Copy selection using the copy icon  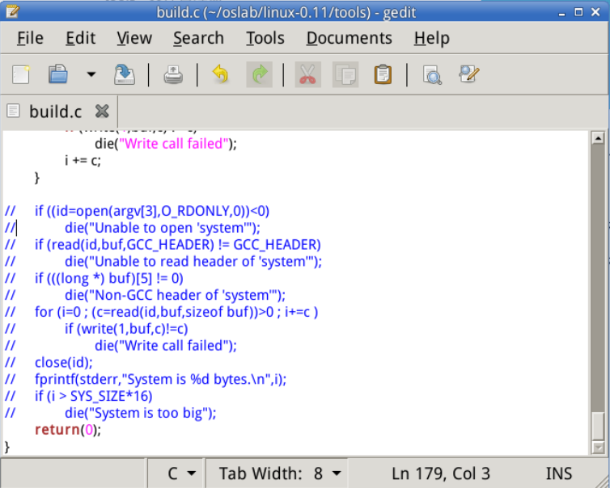pyautogui.click(x=345, y=74)
